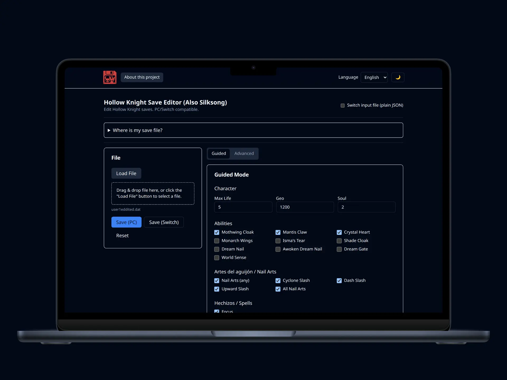Click the Geo input field
This screenshot has height=380, width=507.
305,207
